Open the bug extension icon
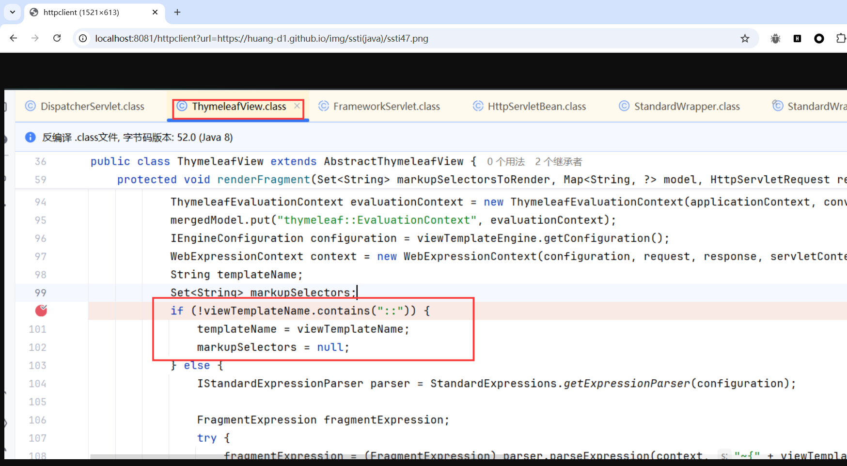This screenshot has height=466, width=847. pyautogui.click(x=775, y=38)
